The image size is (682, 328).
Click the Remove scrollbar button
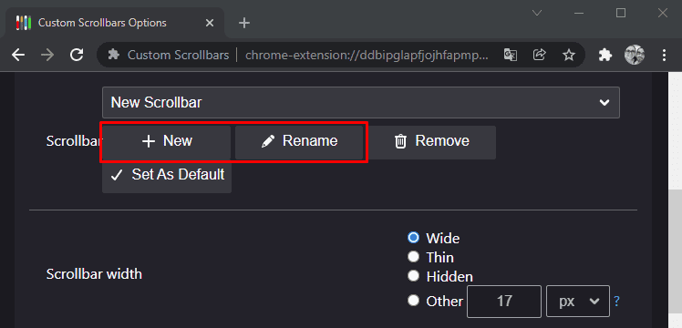coord(432,141)
